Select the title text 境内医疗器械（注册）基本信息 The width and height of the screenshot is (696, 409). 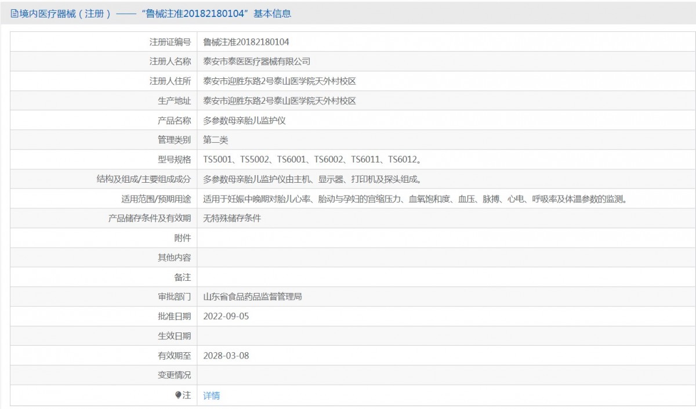pyautogui.click(x=155, y=13)
